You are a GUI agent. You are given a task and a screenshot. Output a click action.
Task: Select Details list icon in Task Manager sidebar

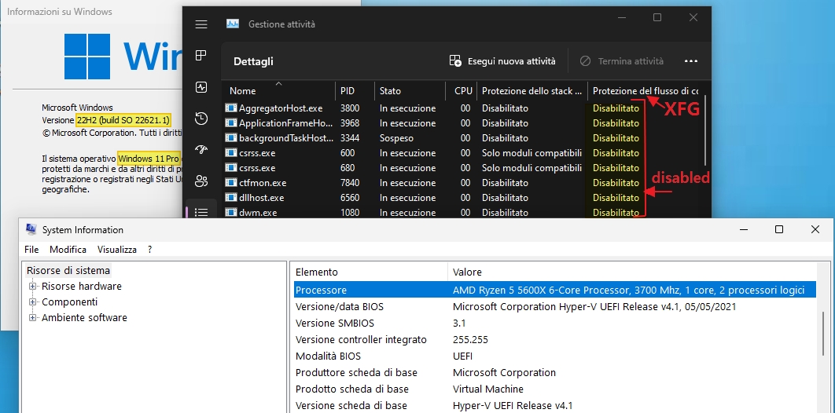[200, 212]
